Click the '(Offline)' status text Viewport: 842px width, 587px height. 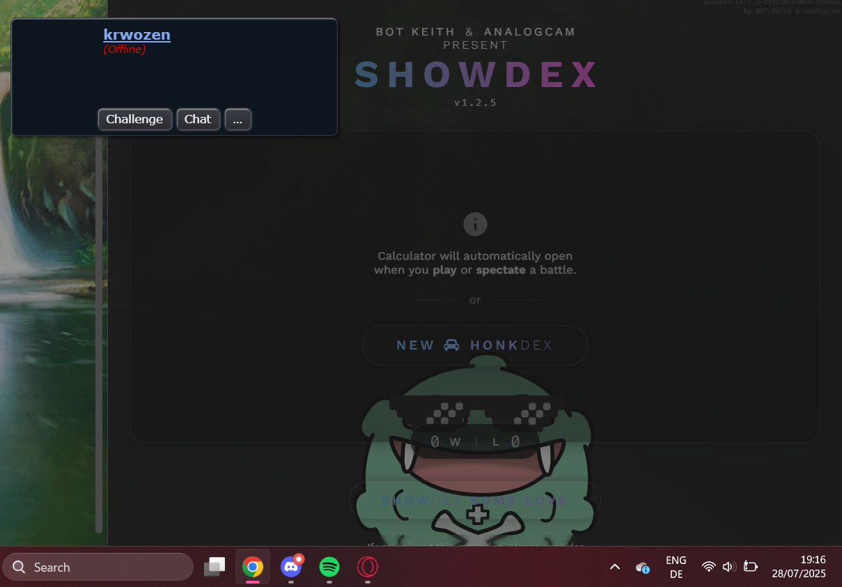[125, 49]
